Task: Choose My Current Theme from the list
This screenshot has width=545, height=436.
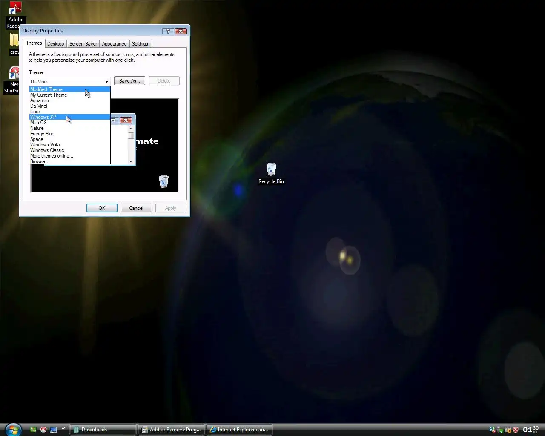Action: pyautogui.click(x=70, y=95)
